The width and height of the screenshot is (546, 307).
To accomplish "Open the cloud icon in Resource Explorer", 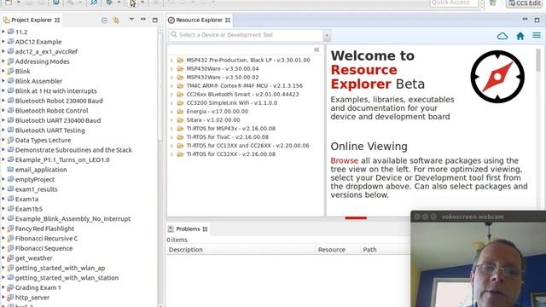I will (x=502, y=36).
